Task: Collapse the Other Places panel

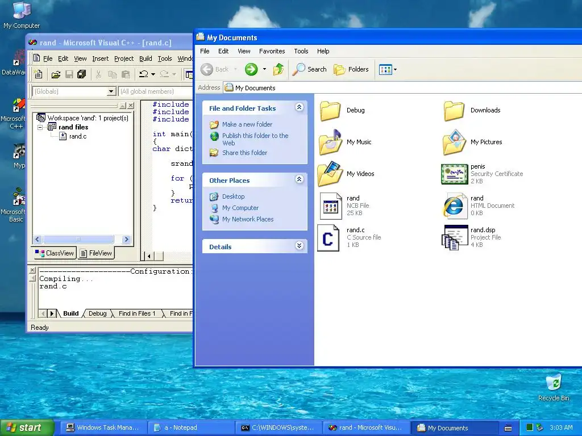Action: [299, 179]
